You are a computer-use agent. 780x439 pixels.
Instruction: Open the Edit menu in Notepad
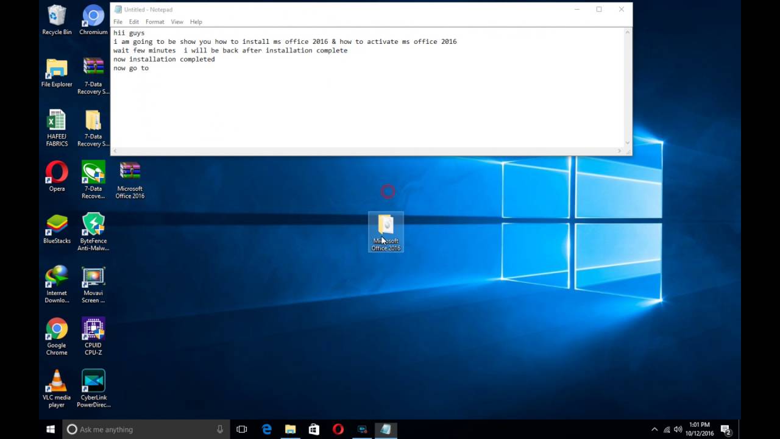tap(133, 22)
